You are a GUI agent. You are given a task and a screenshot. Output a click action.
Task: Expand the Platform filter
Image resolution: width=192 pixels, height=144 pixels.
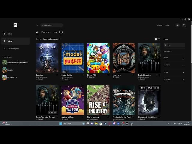pyautogui.click(x=174, y=79)
